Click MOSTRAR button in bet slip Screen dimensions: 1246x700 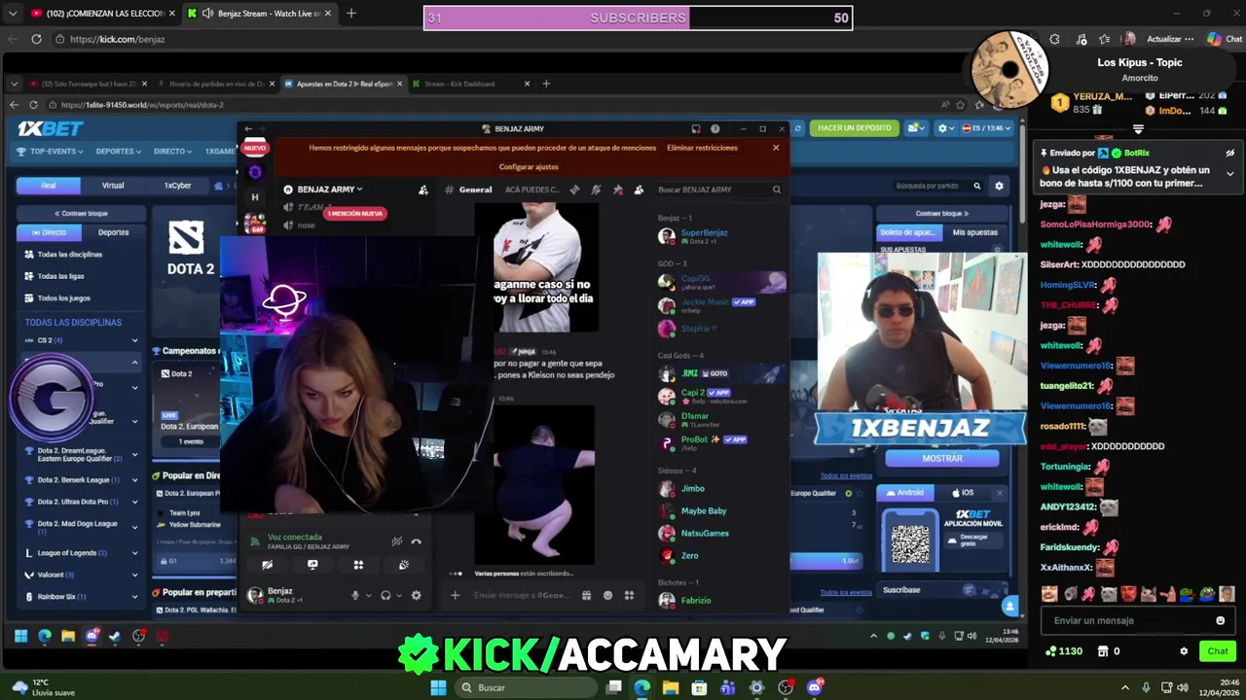click(942, 458)
